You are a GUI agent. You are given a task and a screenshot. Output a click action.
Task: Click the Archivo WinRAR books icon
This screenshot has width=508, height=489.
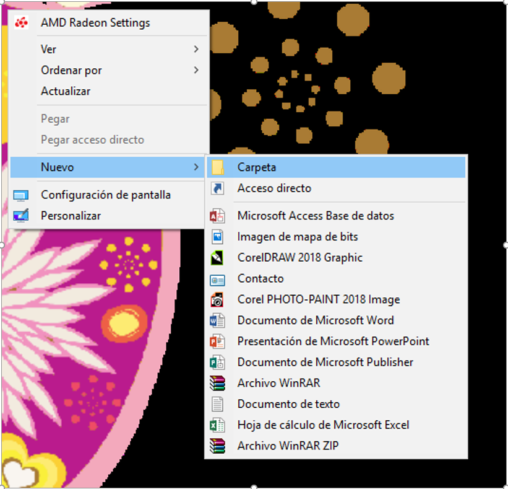click(x=217, y=383)
